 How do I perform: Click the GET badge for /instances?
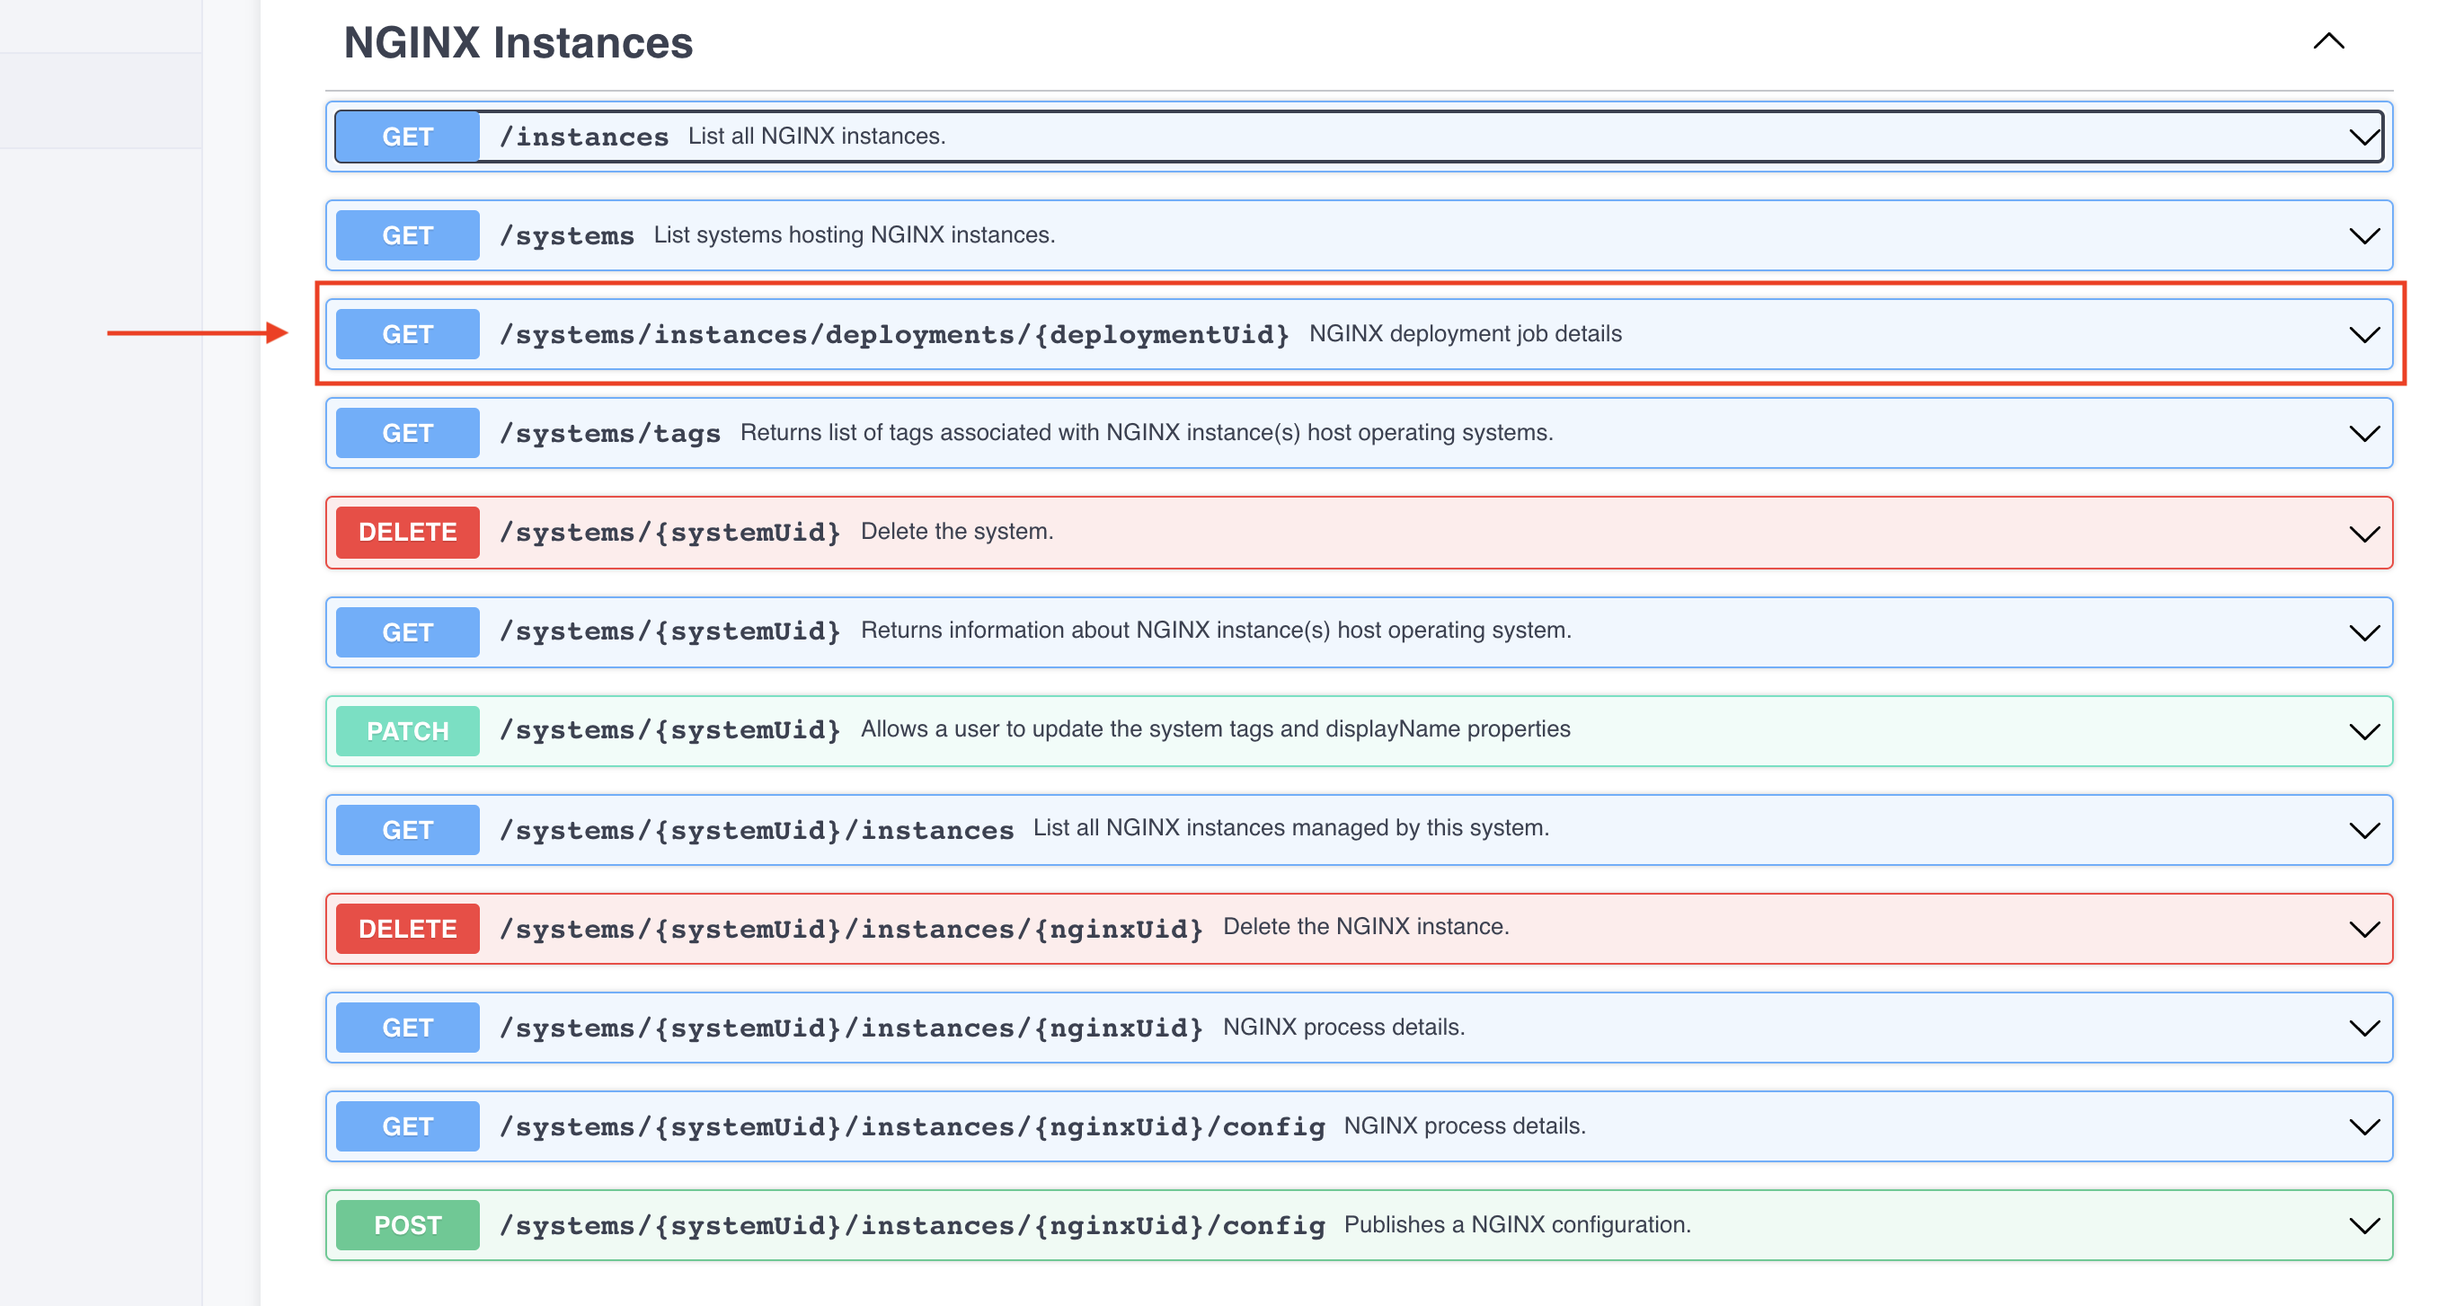tap(408, 137)
